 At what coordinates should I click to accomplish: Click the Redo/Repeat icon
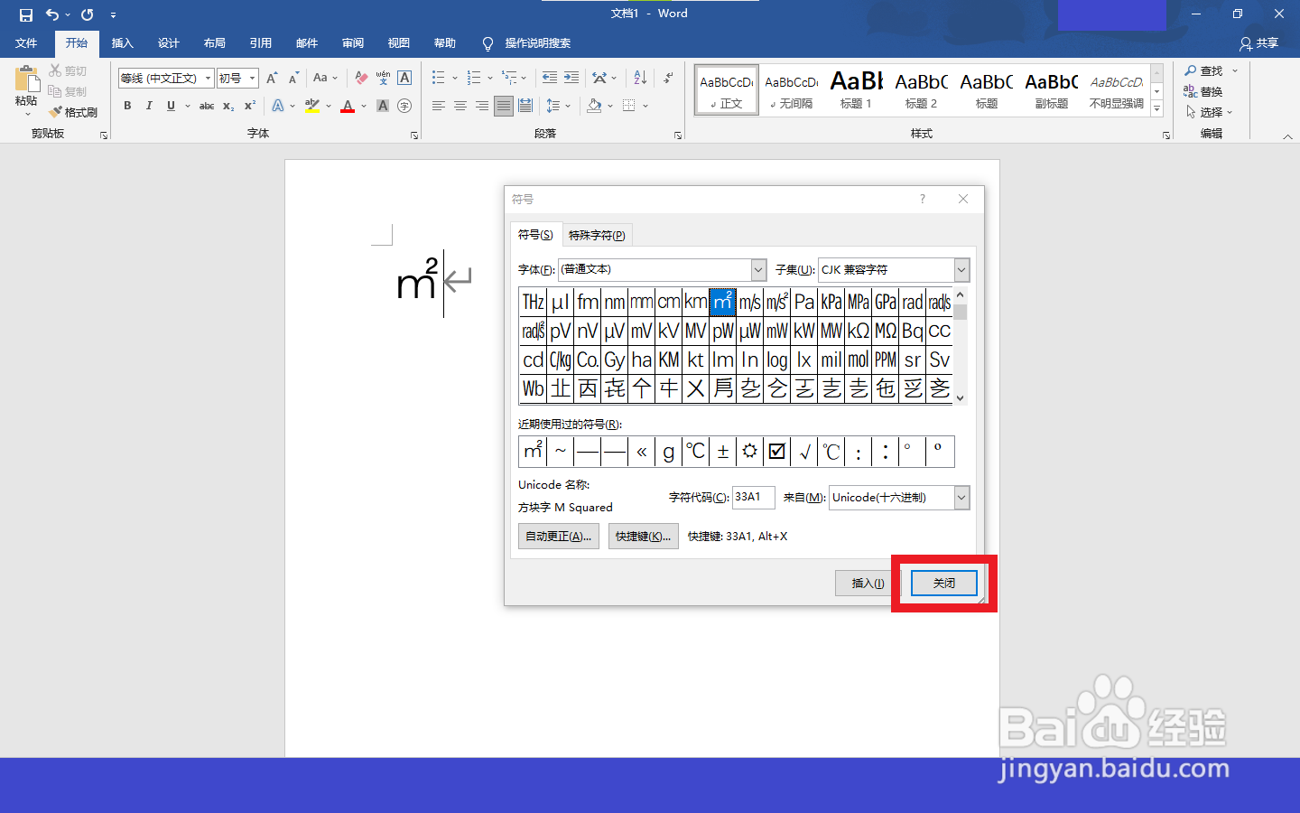[x=87, y=14]
